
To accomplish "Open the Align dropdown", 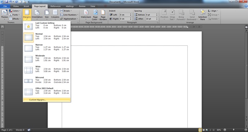I will (213, 11).
